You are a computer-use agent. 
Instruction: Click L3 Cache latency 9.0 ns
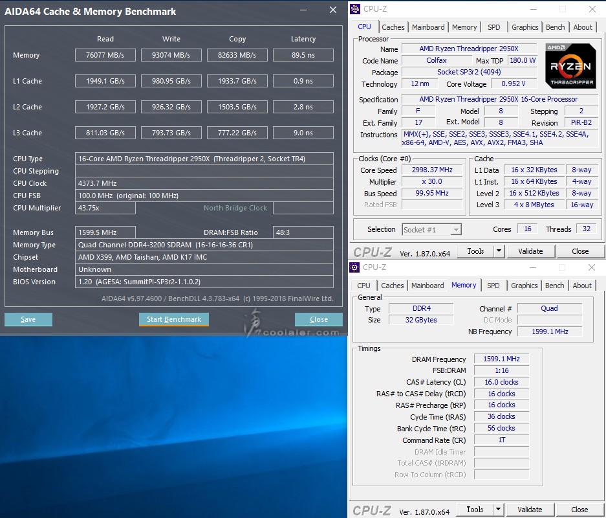[x=303, y=133]
